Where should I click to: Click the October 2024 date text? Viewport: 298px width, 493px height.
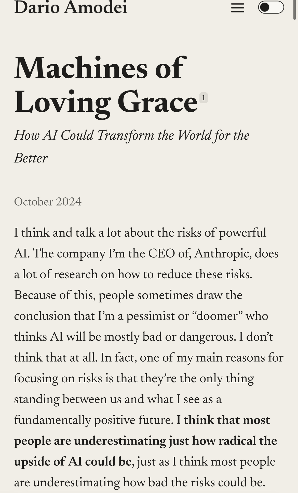[x=48, y=202]
